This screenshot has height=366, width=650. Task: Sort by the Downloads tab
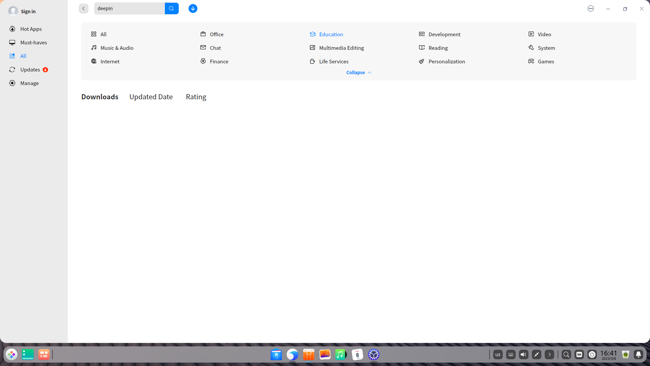100,97
